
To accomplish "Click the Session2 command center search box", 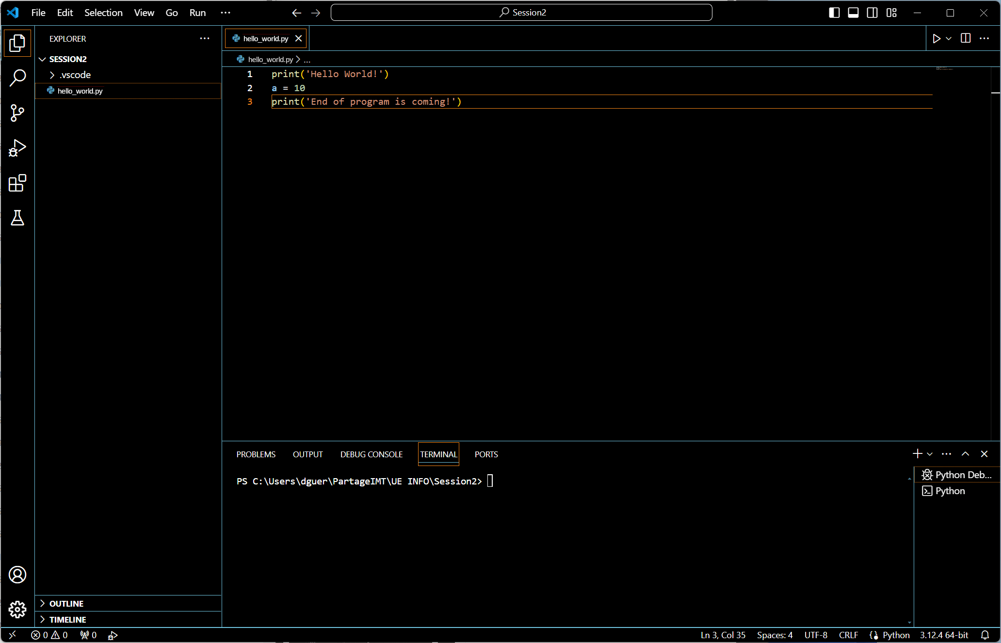I will pyautogui.click(x=521, y=13).
